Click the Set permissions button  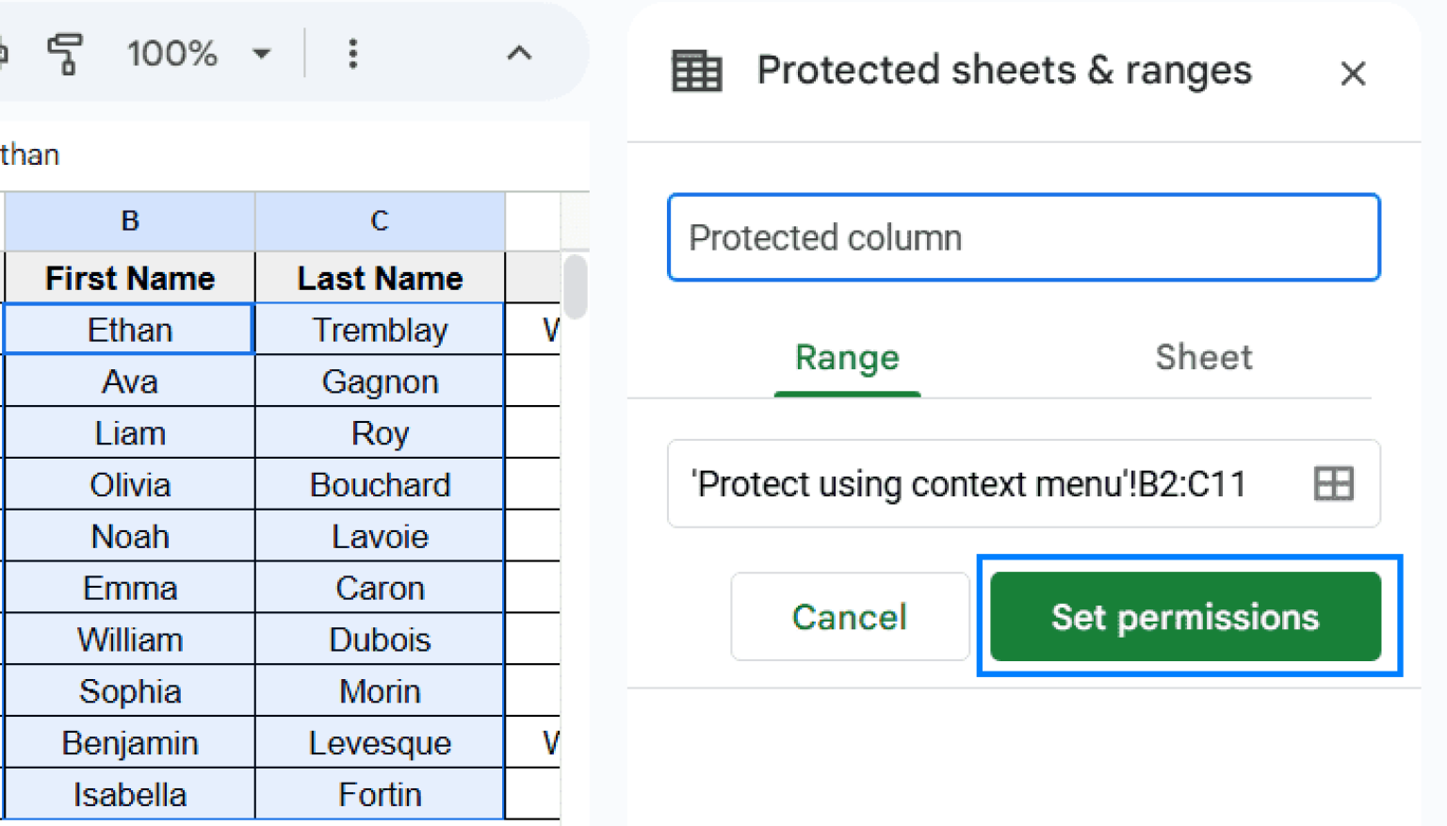(x=1185, y=617)
